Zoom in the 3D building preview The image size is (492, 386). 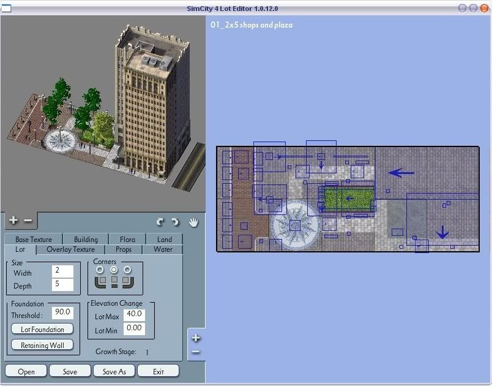(13, 221)
